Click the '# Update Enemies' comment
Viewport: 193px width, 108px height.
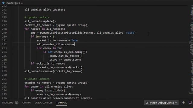[x=37, y=79]
